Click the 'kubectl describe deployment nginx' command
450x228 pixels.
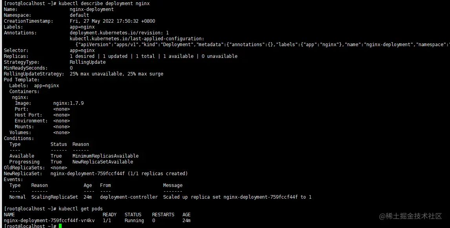[x=104, y=3]
